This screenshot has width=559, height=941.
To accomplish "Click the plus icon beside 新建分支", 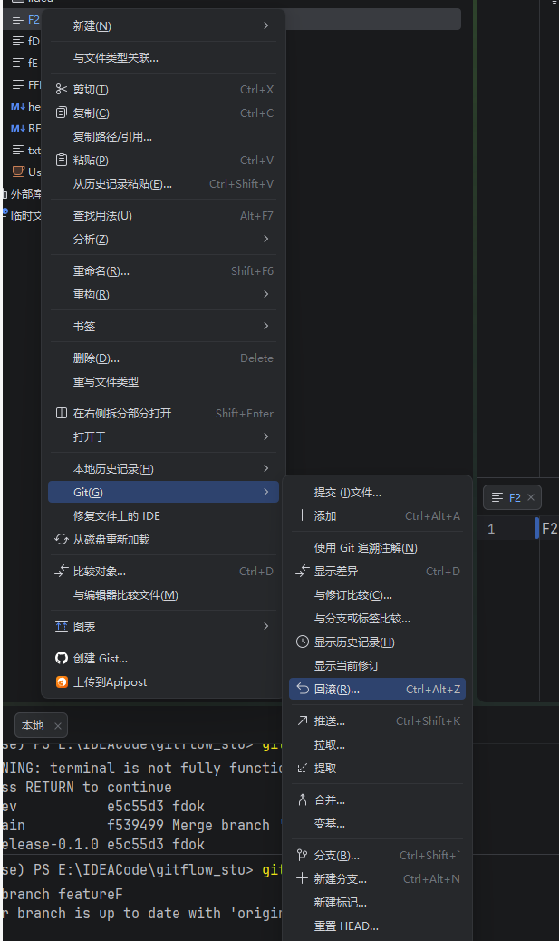I will point(302,878).
